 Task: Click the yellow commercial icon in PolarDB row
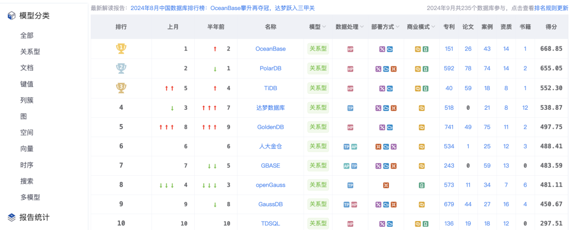click(x=417, y=69)
